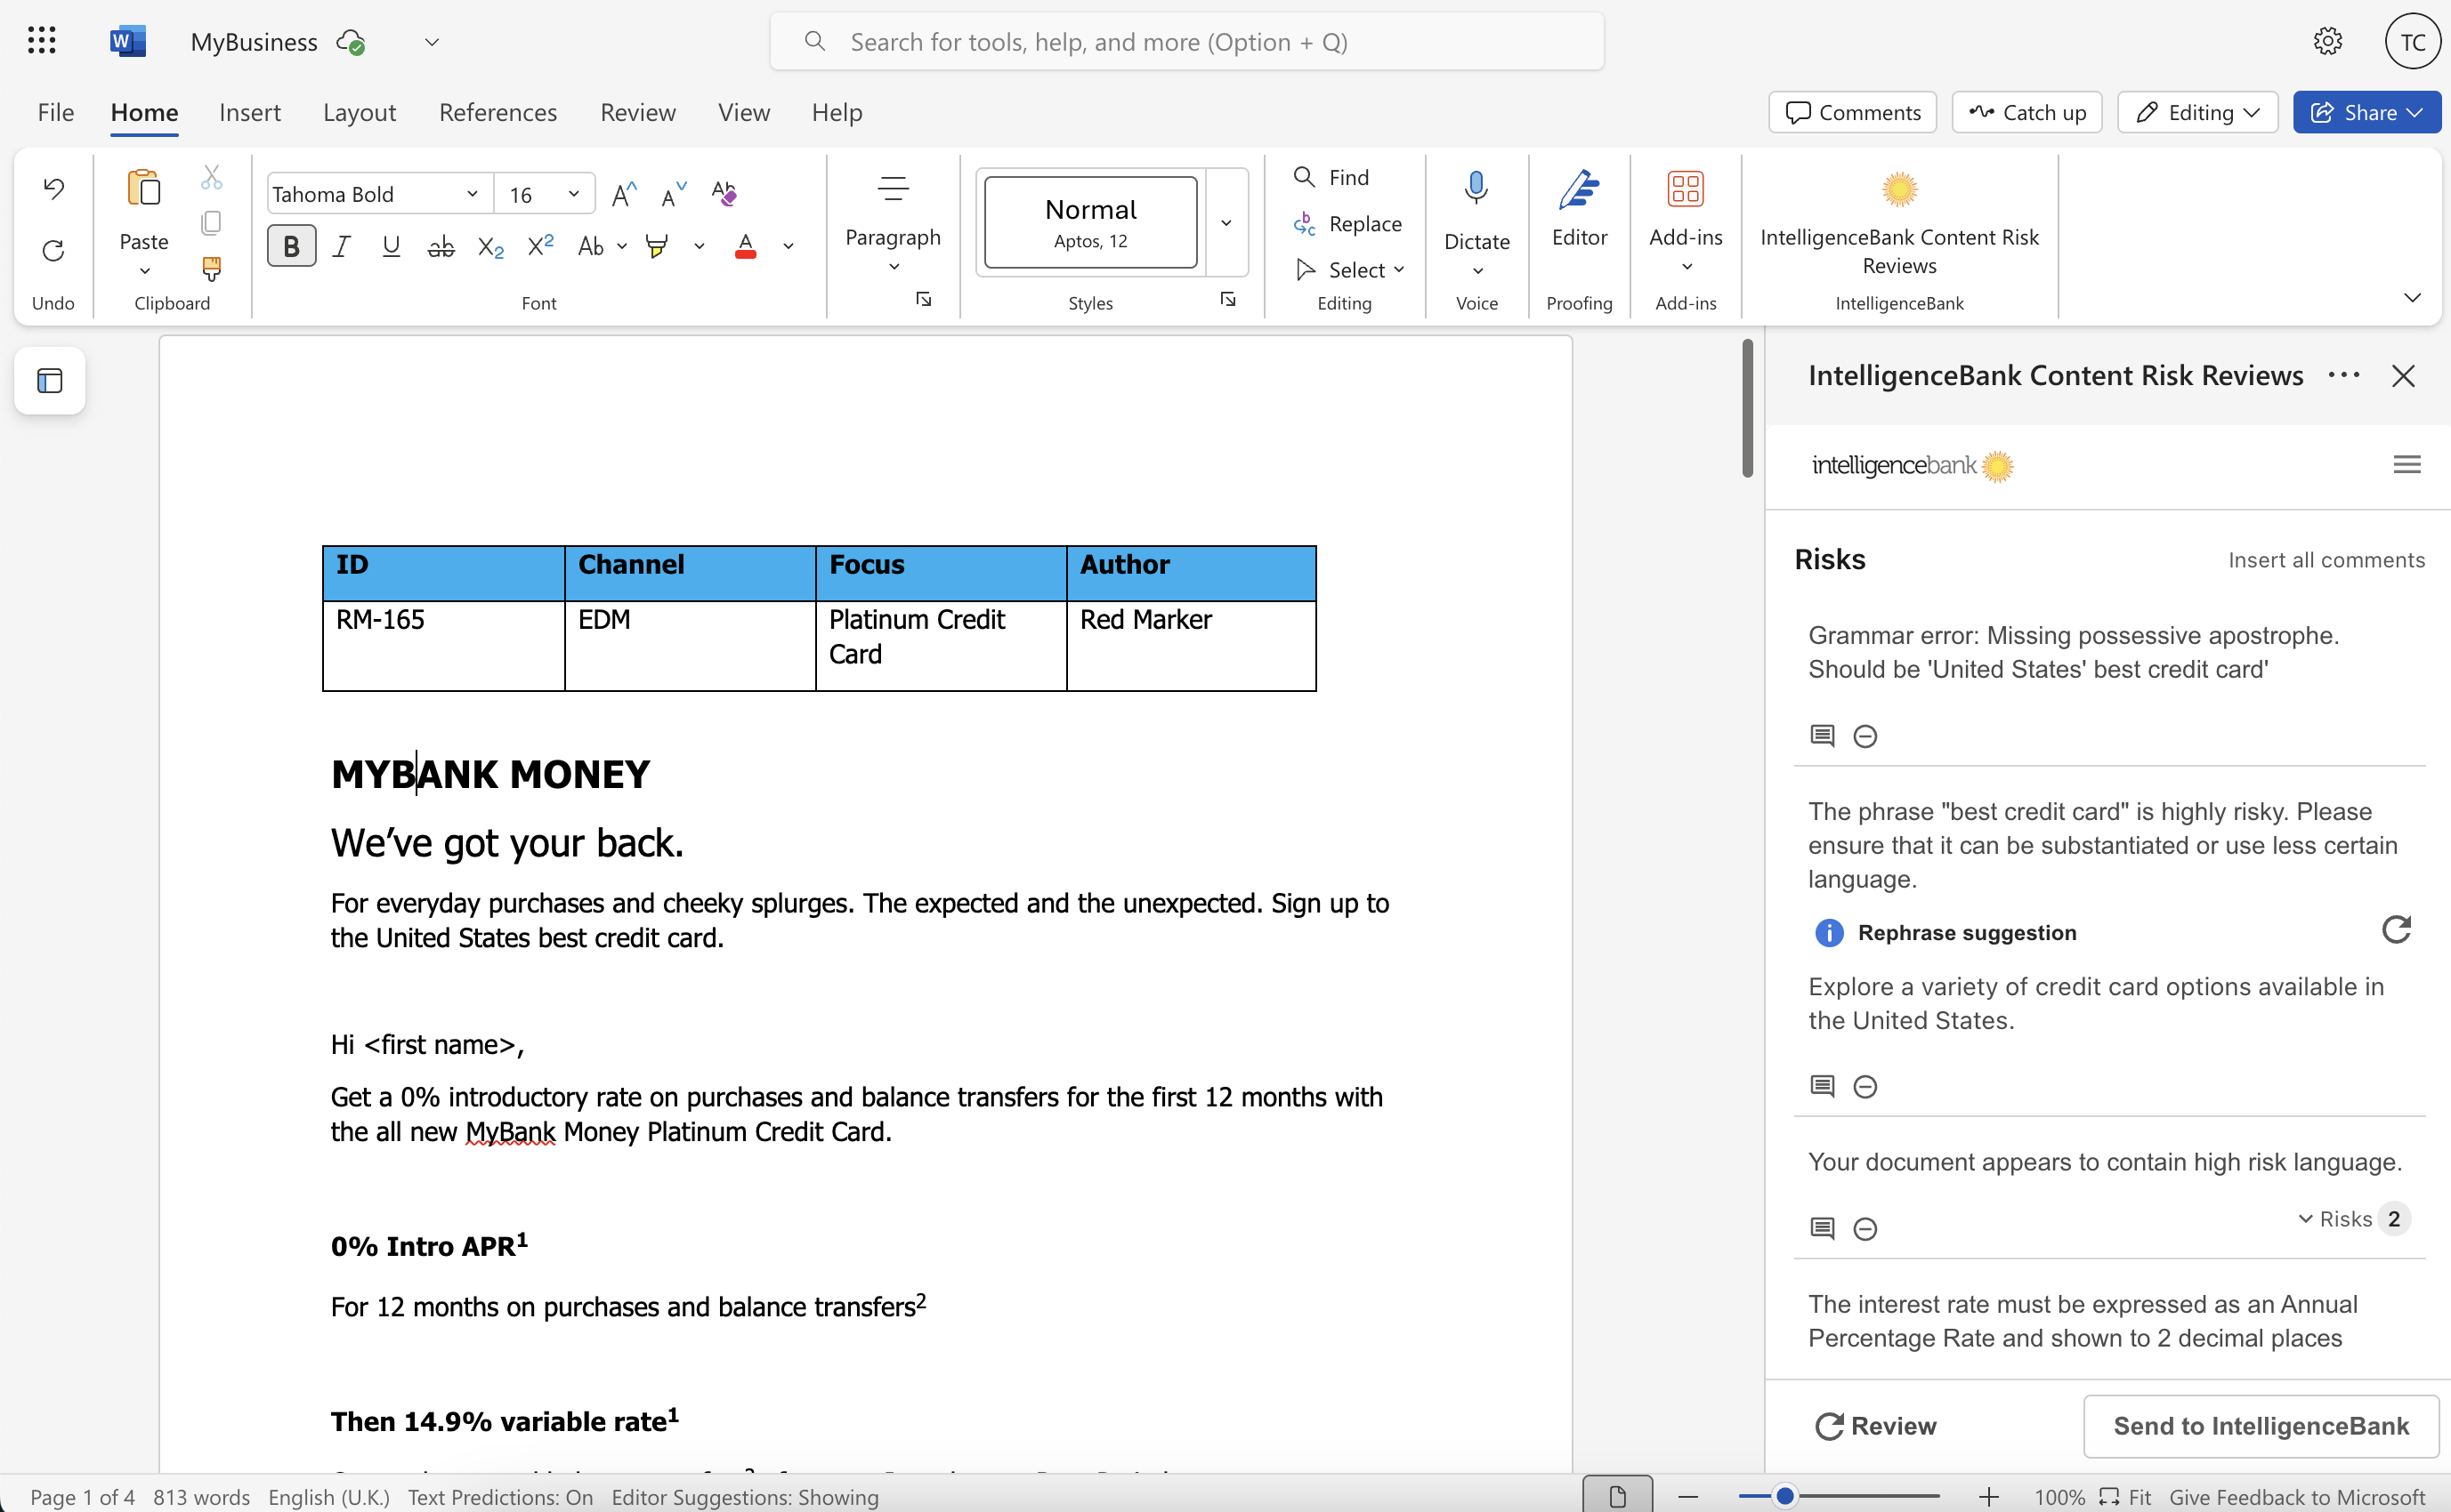Image resolution: width=2451 pixels, height=1512 pixels.
Task: Start Dictate with the microphone icon
Action: tap(1476, 189)
